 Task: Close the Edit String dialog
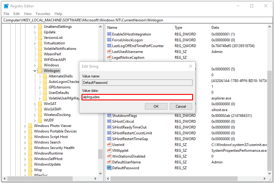(x=191, y=66)
